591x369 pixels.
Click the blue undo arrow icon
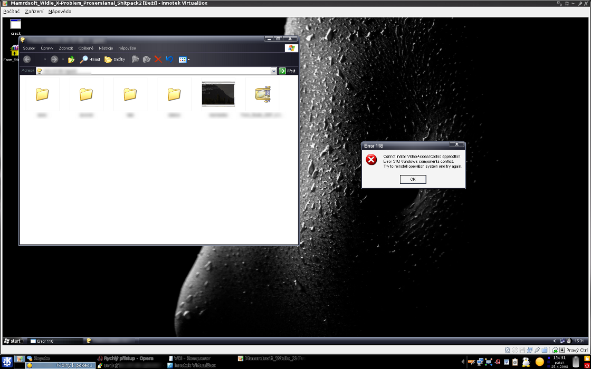click(x=169, y=60)
